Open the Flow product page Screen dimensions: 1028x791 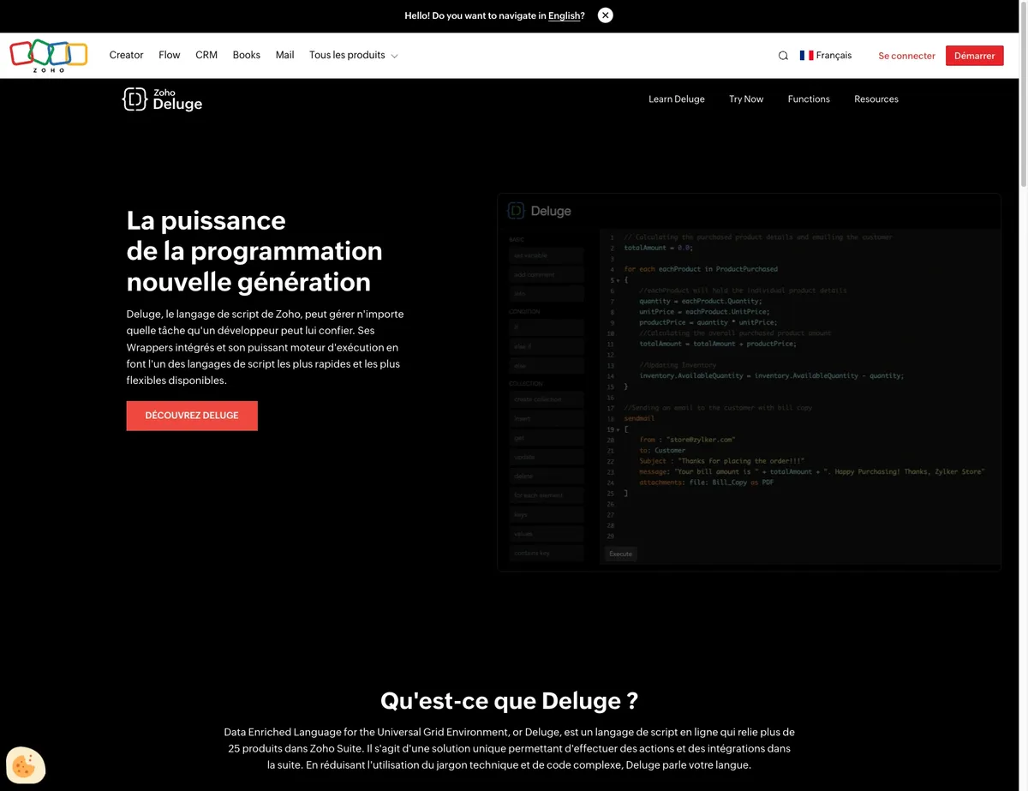coord(170,55)
